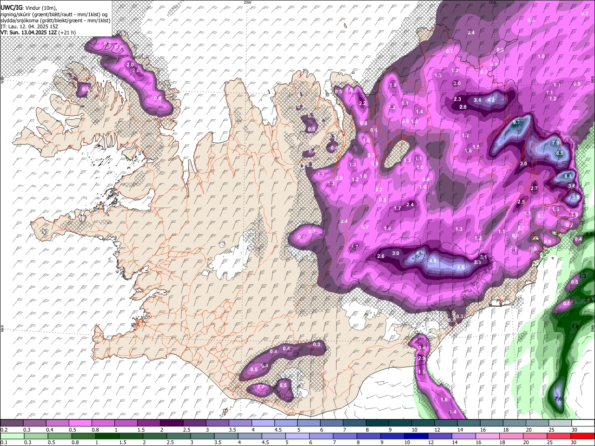This screenshot has width=595, height=446.
Task: Click the 8.3 precipitation value on the map
Action: [568, 177]
